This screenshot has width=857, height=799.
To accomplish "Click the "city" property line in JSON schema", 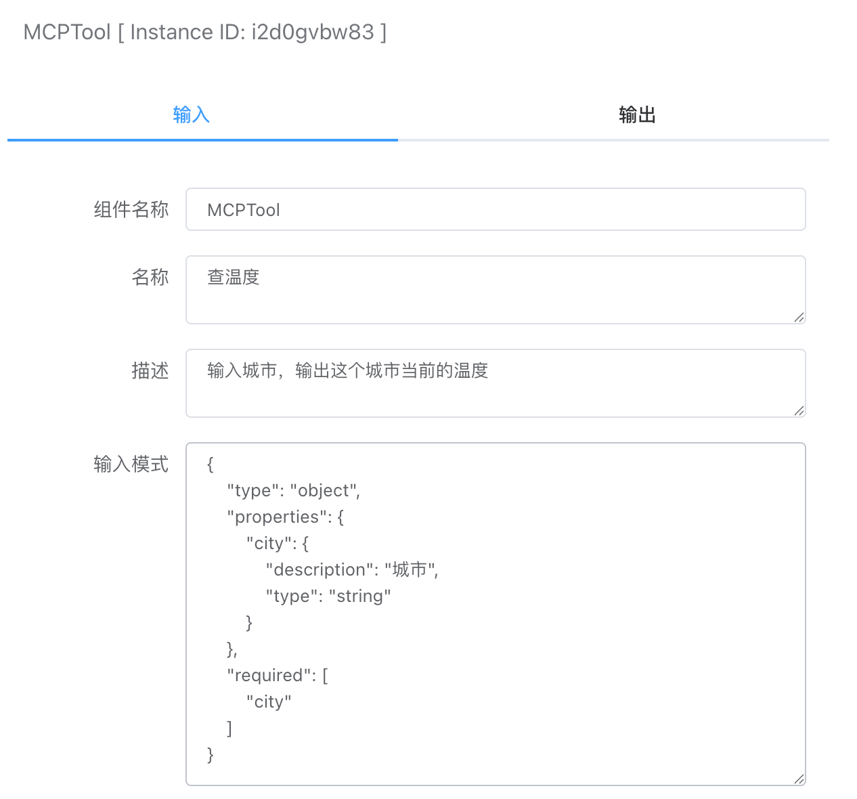I will click(x=276, y=542).
